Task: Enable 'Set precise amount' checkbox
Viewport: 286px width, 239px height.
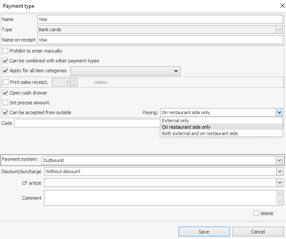Action: (6, 103)
